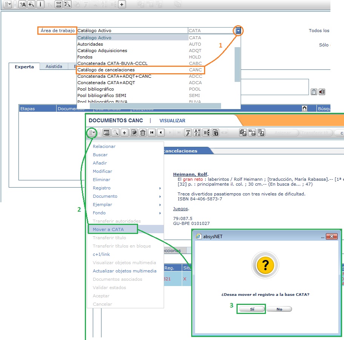Open the Área de trabajo dropdown arrow
Image resolution: width=344 pixels, height=340 pixels.
click(x=238, y=31)
